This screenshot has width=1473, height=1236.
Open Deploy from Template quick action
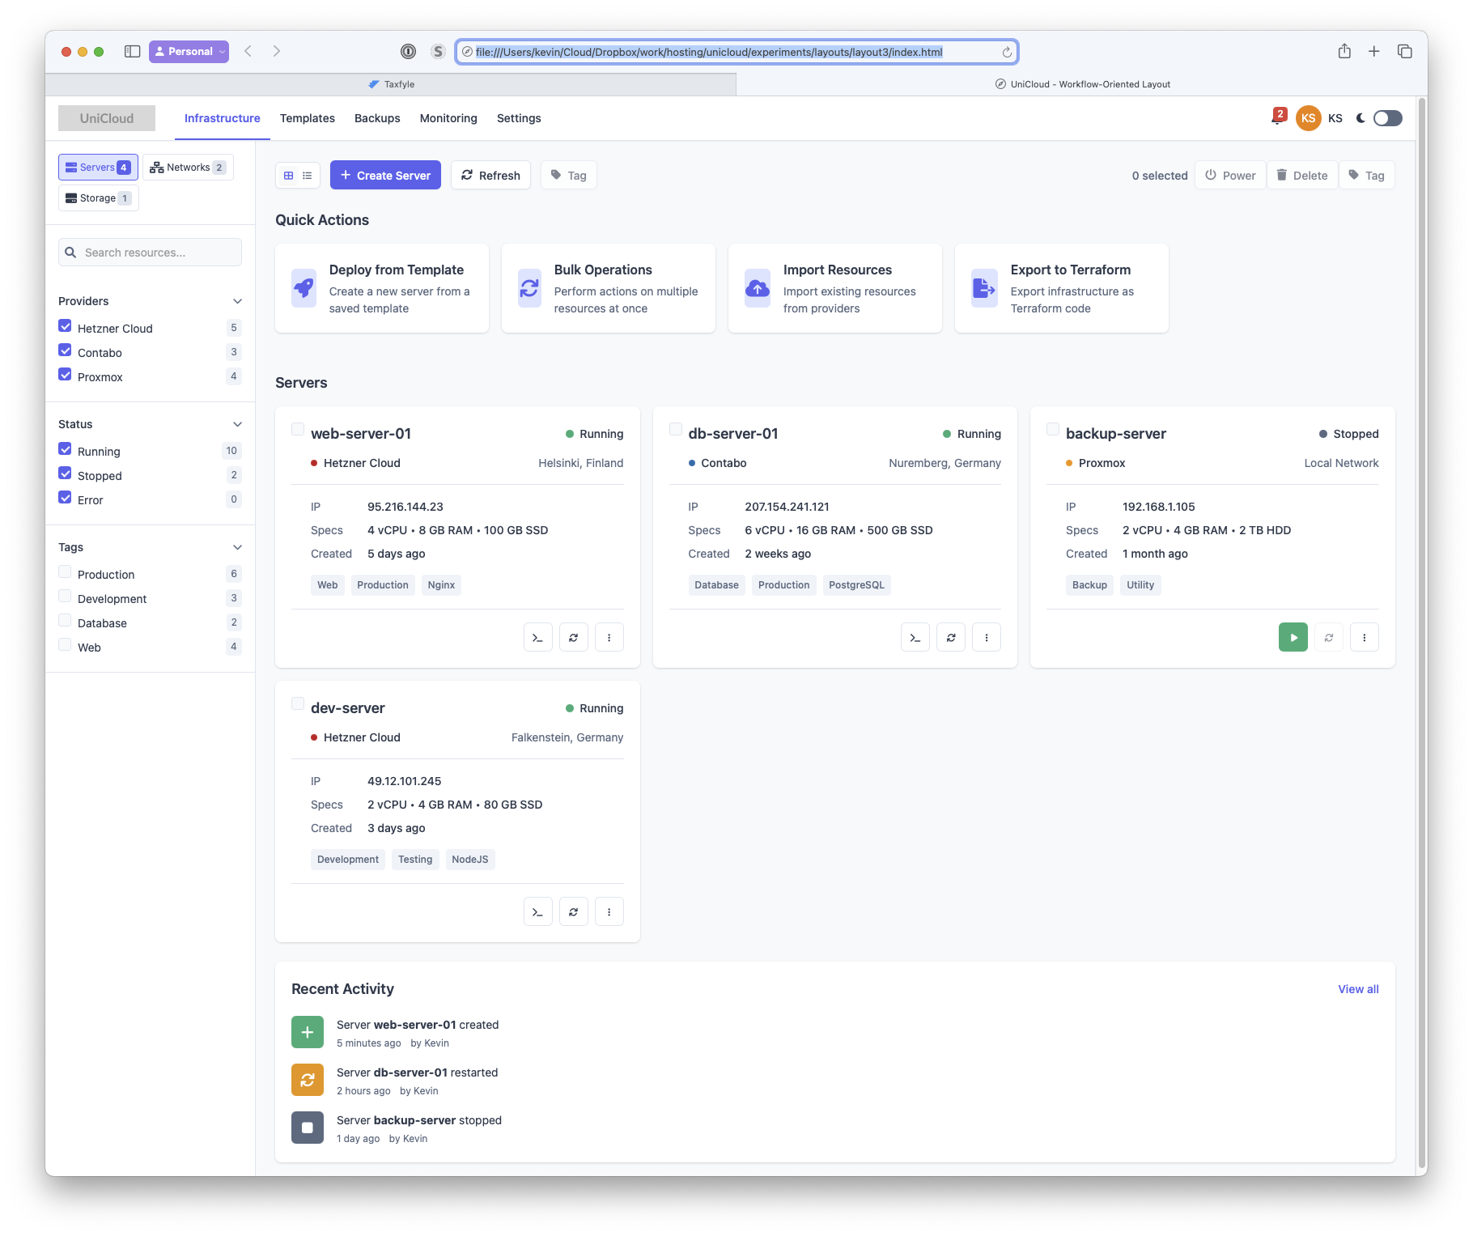click(x=382, y=288)
